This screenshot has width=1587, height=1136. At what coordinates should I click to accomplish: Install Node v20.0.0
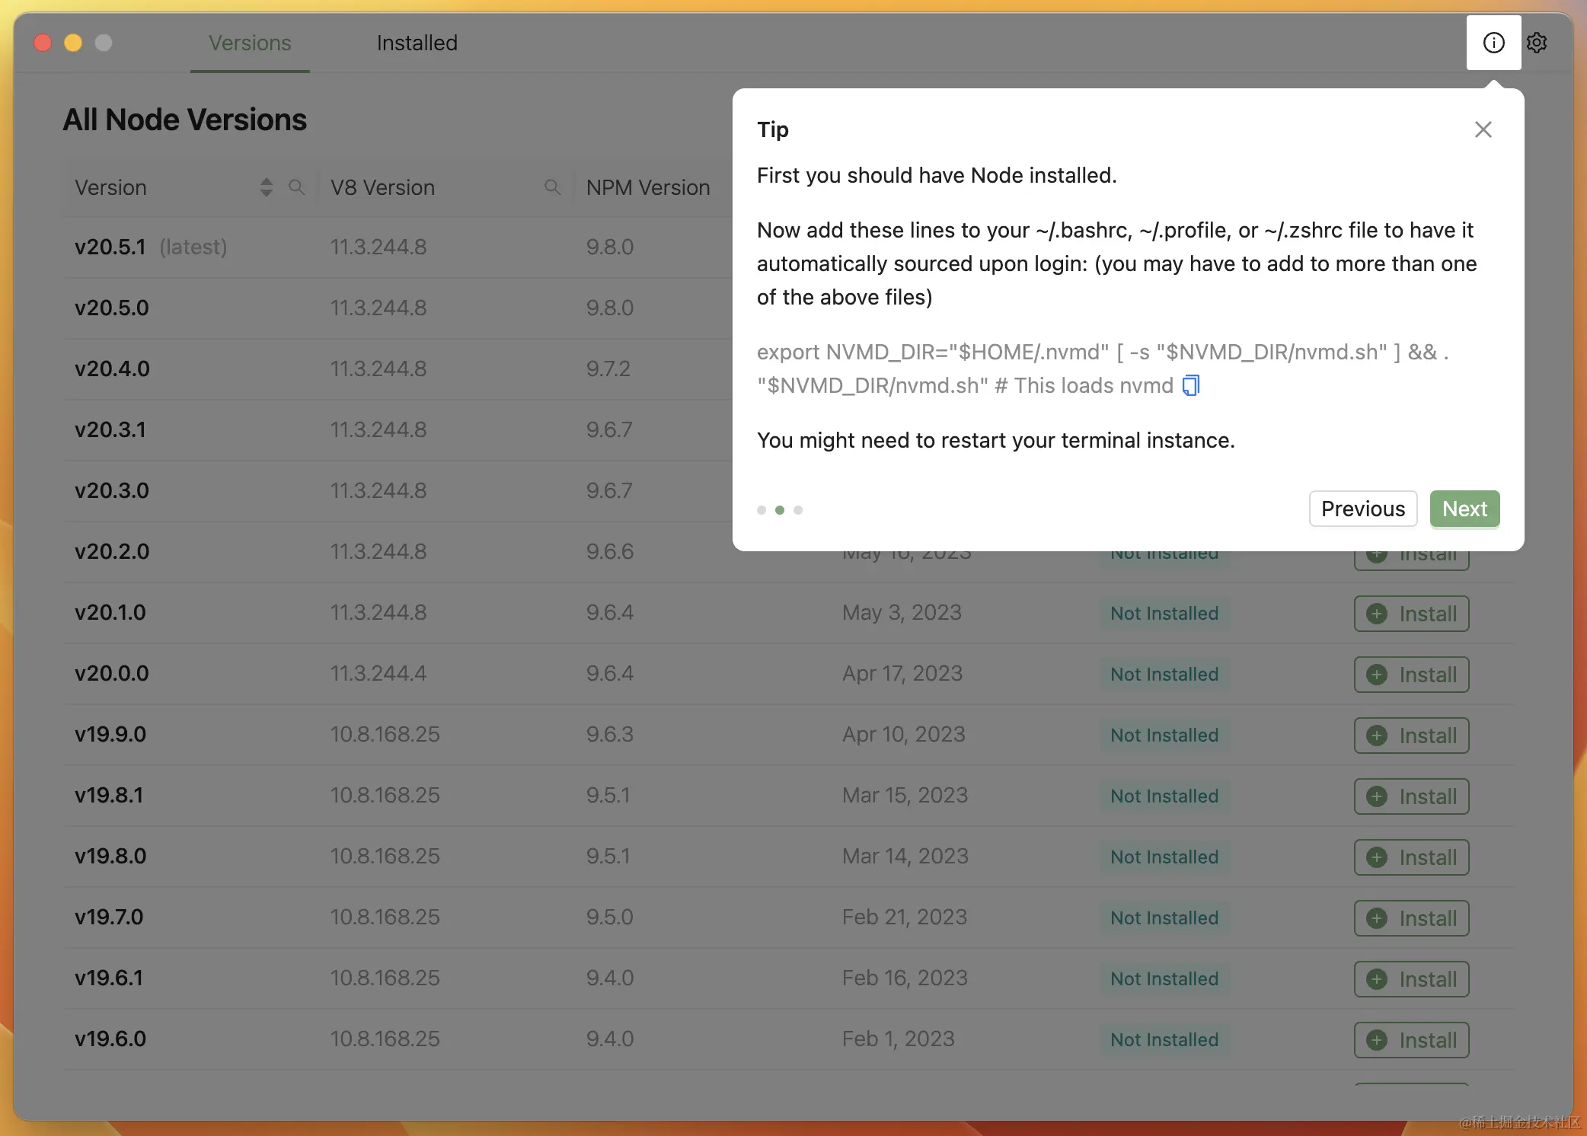point(1411,675)
